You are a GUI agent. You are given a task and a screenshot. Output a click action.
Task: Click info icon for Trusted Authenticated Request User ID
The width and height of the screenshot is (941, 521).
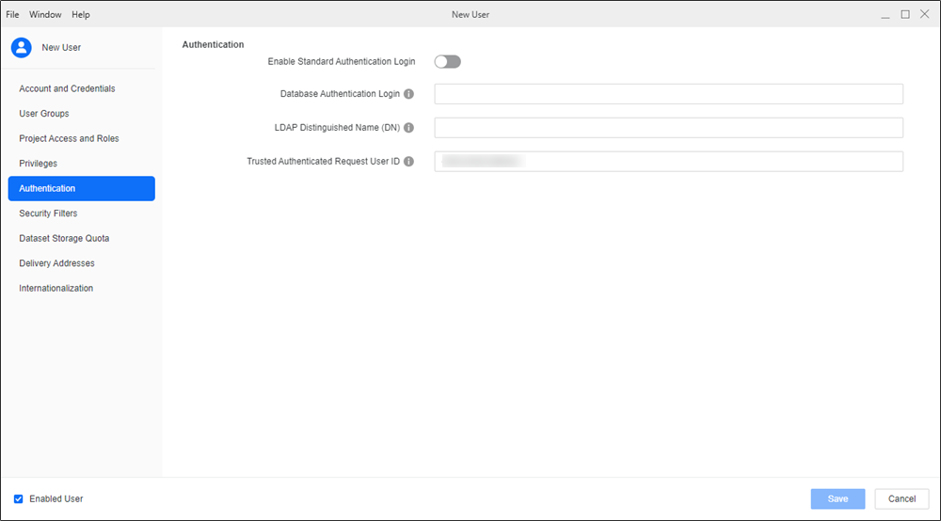[x=408, y=162]
